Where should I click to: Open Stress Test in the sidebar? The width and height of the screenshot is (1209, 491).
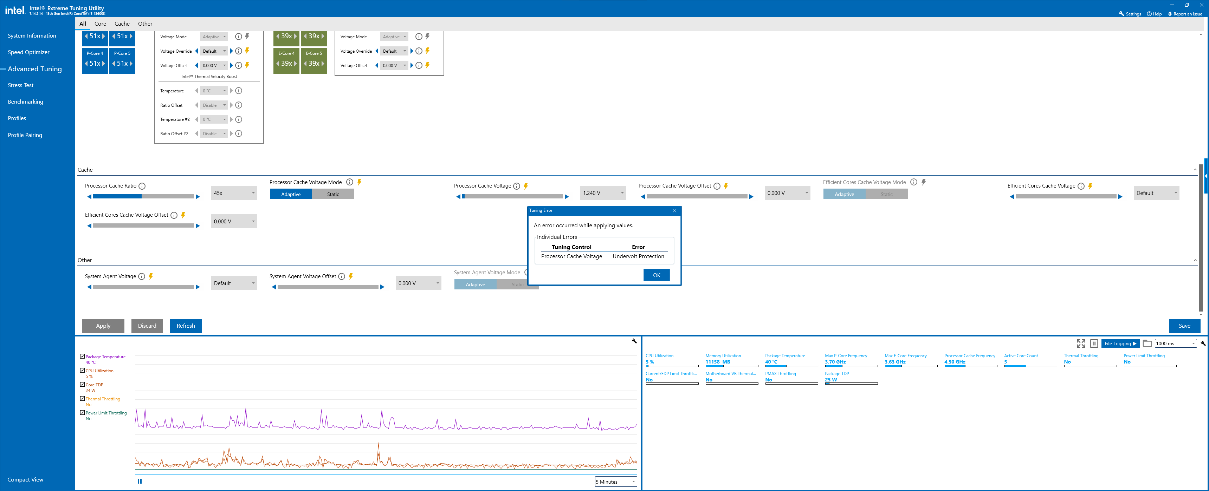tap(21, 85)
